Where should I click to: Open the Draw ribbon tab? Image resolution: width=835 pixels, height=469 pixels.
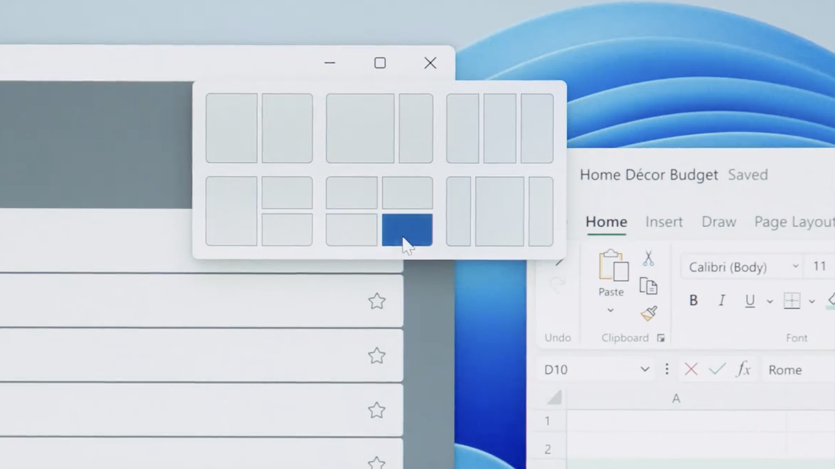[x=718, y=222]
